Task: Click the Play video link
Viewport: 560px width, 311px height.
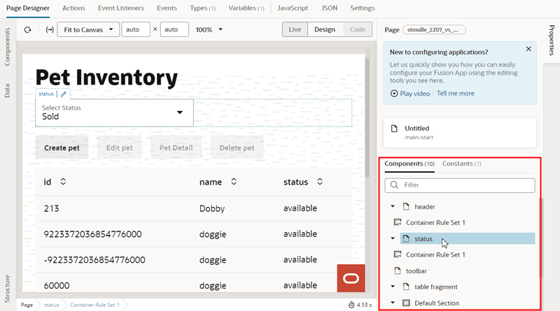Action: pyautogui.click(x=414, y=94)
